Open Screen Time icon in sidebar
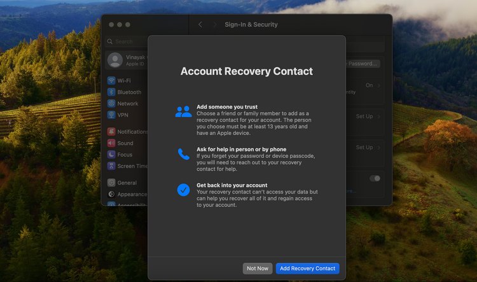Screen dimensions: 477x282 (111, 166)
